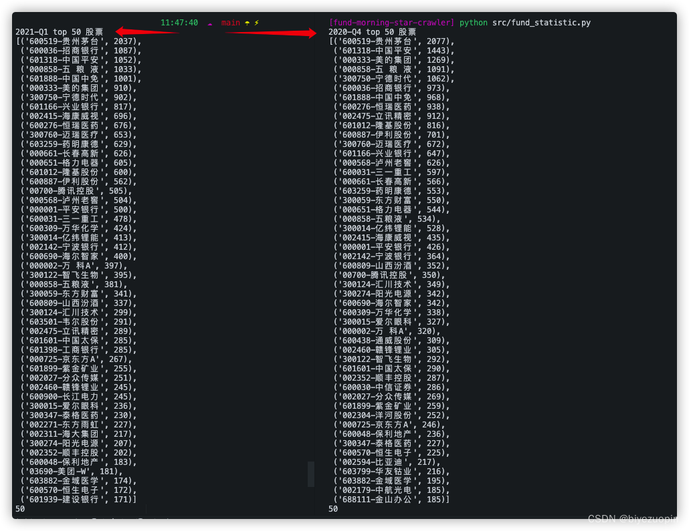Select the 600309-万华化学 row with 424
Screen dimensions: 689x531
coord(79,228)
